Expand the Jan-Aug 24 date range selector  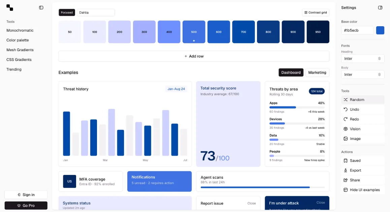click(176, 89)
